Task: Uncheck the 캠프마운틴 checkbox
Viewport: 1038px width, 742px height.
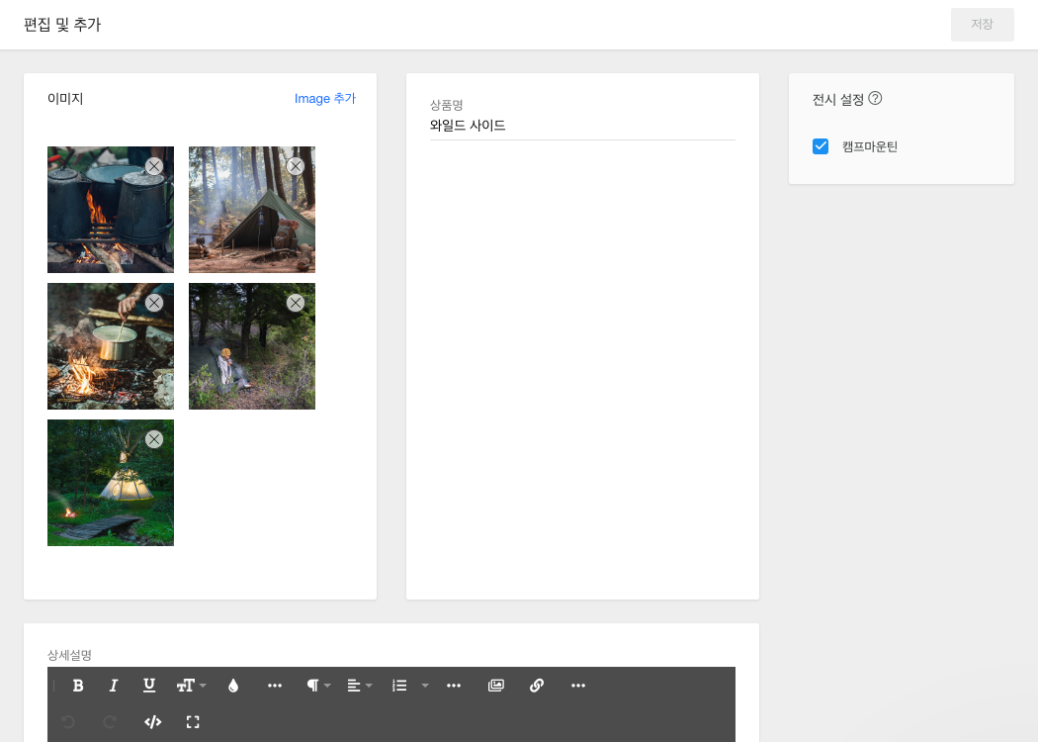Action: click(x=821, y=146)
